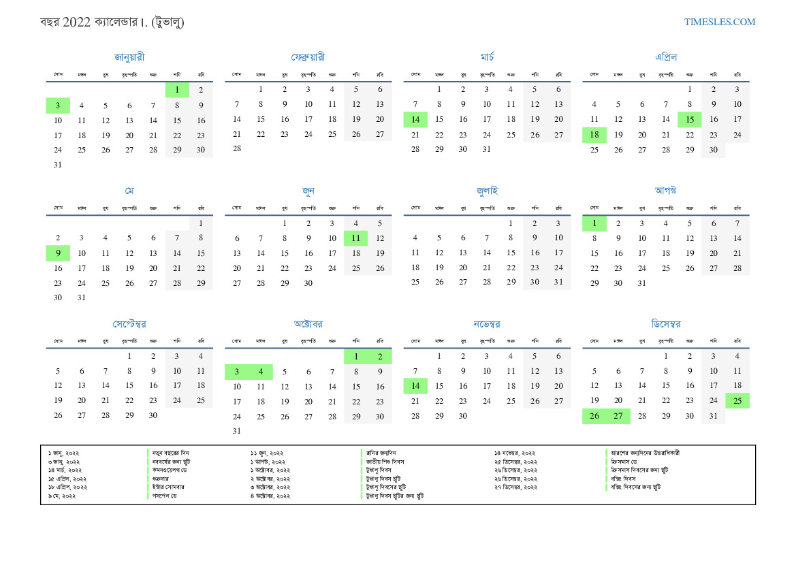Select highlighted November 14 date
Screen dimensions: 796x563
point(415,386)
